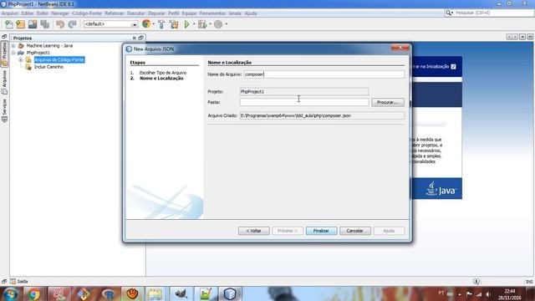Open the Ferramentas menu

point(212,13)
